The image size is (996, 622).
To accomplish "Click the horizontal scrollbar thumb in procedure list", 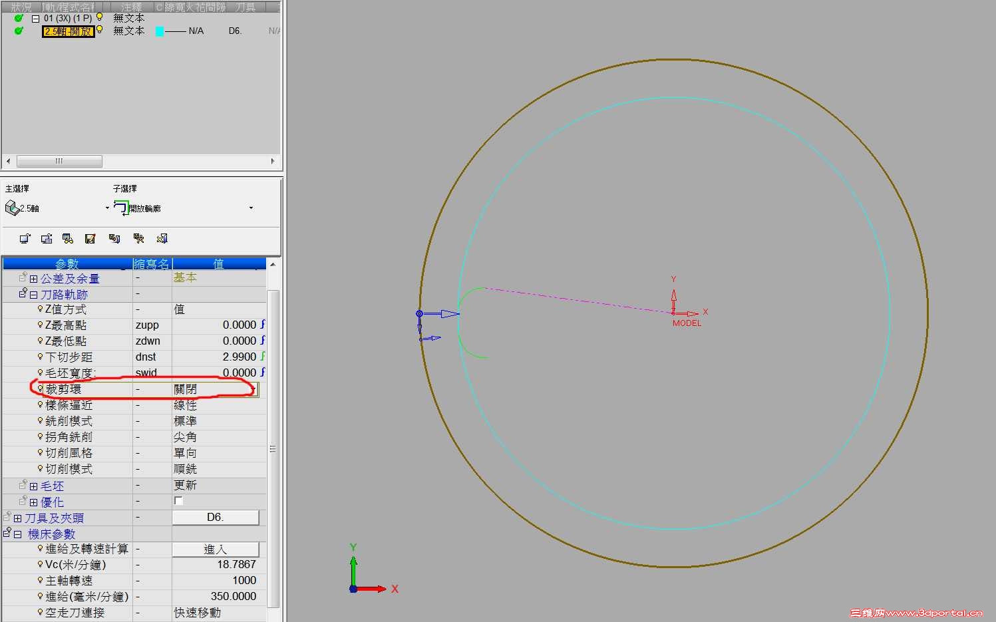I will [x=59, y=161].
